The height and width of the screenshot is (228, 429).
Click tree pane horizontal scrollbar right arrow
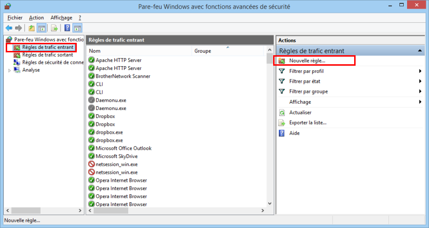[x=80, y=210]
